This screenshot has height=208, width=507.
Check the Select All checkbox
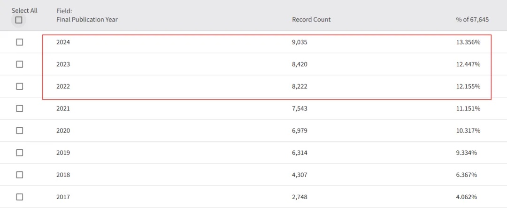[19, 20]
